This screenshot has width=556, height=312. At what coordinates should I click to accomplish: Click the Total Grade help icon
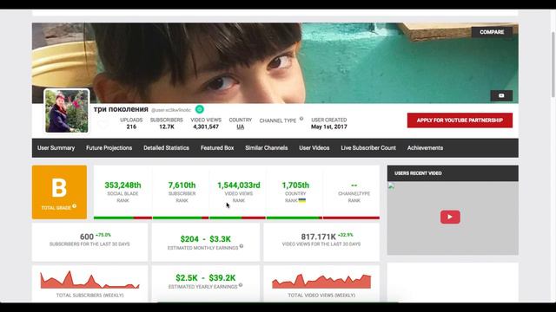pyautogui.click(x=75, y=206)
